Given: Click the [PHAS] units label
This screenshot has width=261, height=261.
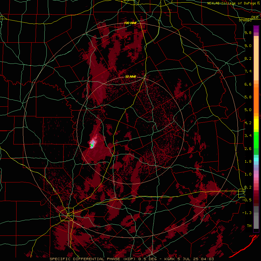Looking at the screenshot, I should pos(245,20).
